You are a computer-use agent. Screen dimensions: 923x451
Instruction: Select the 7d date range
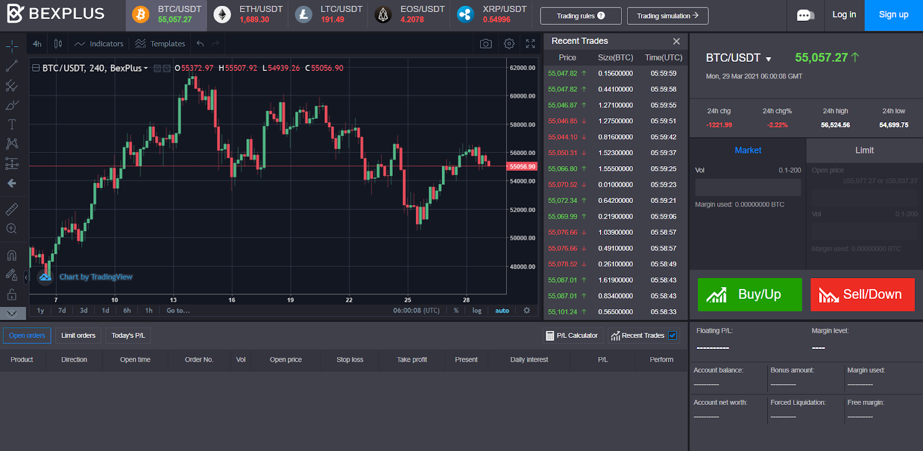[62, 310]
